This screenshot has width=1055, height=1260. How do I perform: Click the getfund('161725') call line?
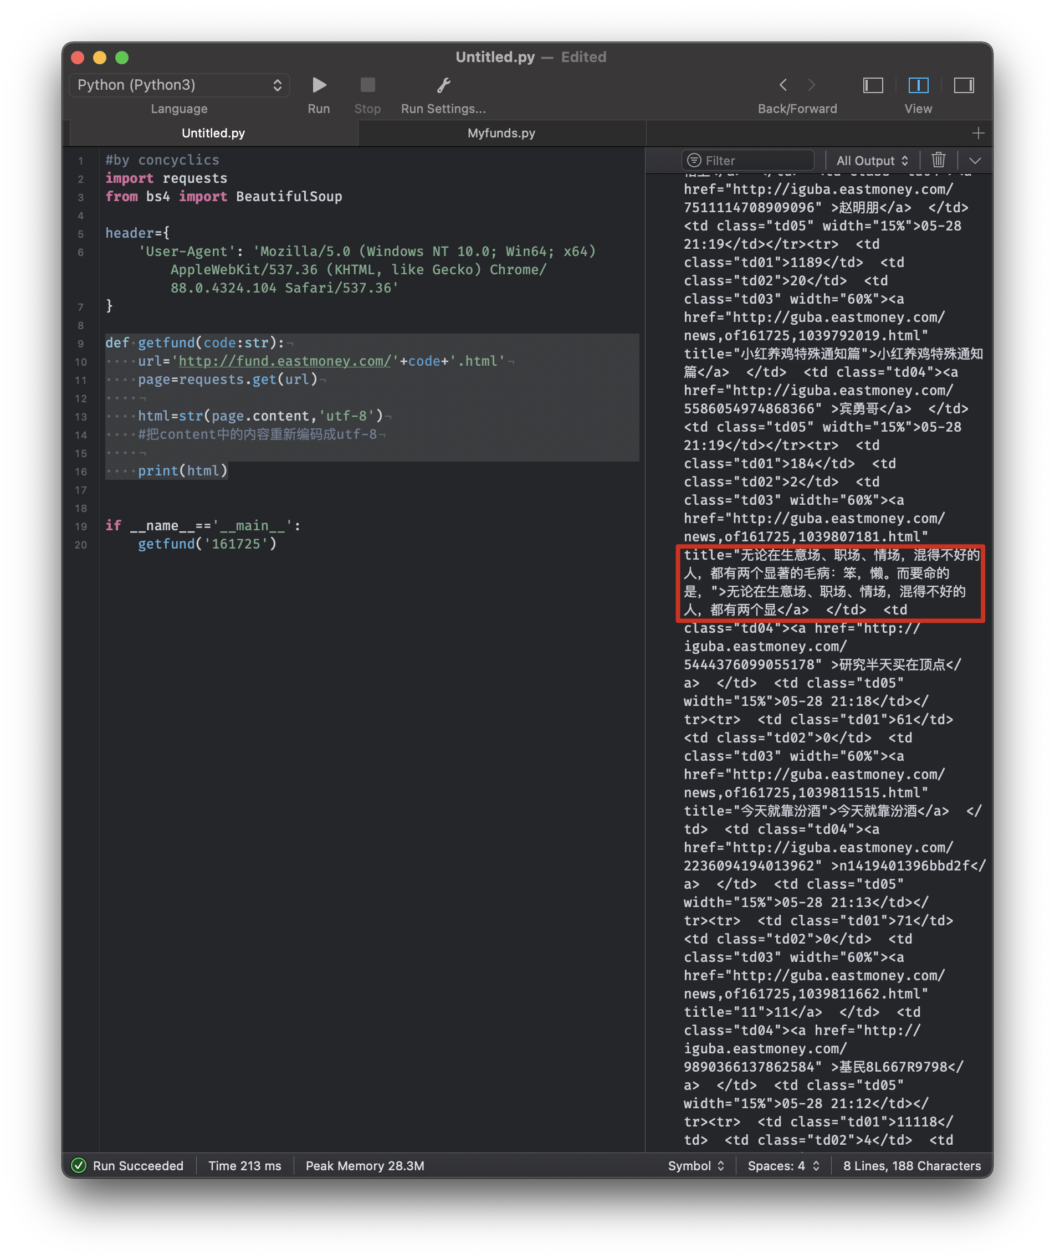tap(207, 544)
